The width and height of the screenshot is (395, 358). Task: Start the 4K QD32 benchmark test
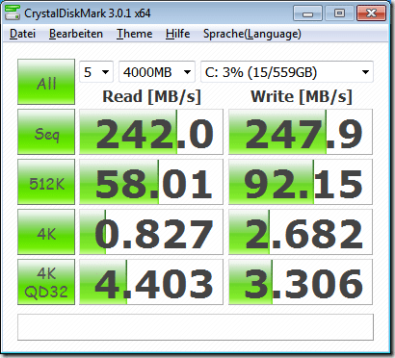[x=46, y=282]
